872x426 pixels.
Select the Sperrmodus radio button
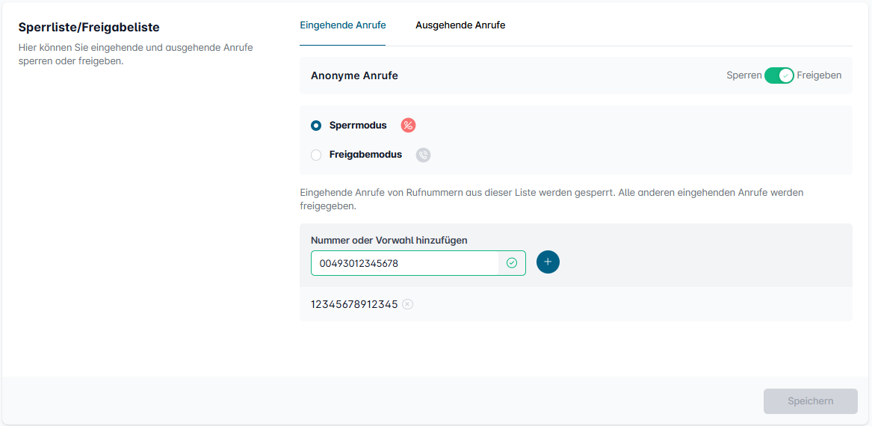pyautogui.click(x=316, y=126)
